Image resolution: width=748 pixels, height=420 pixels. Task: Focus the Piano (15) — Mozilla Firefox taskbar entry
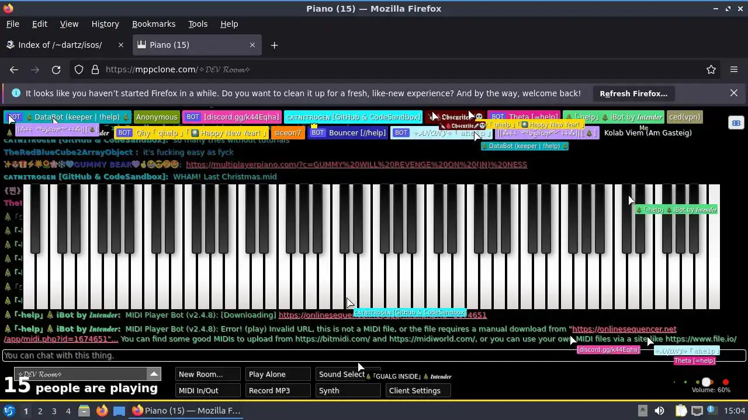(x=186, y=411)
